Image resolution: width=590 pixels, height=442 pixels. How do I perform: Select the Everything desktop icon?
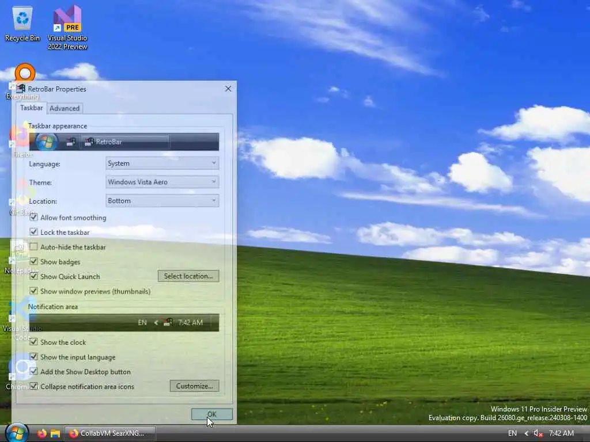(x=24, y=81)
